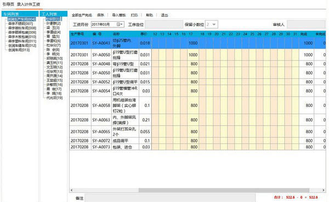Click unit price cell 0.021

click(x=145, y=64)
